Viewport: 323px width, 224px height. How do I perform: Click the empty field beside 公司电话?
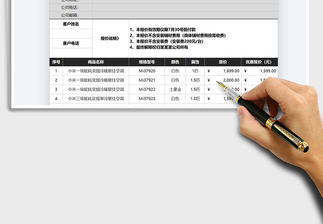185,8
